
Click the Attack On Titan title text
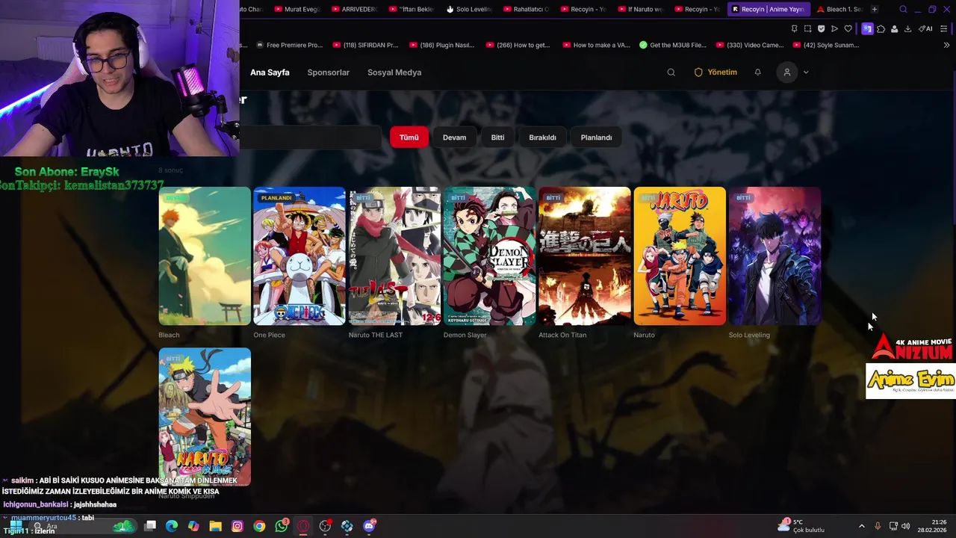[562, 335]
